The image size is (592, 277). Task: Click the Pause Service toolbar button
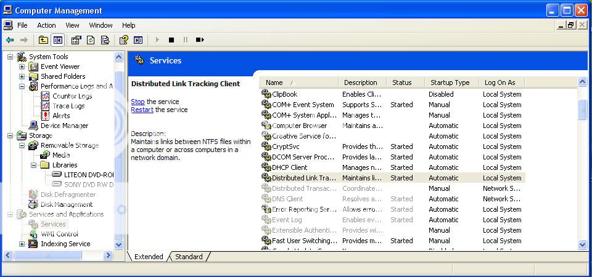(186, 40)
